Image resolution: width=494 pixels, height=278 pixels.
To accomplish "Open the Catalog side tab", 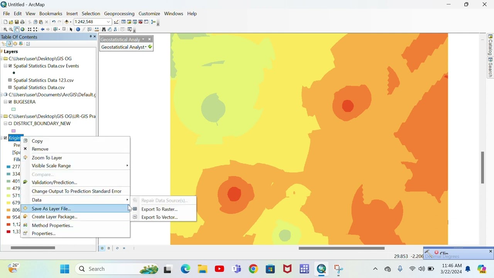I will 491,45.
